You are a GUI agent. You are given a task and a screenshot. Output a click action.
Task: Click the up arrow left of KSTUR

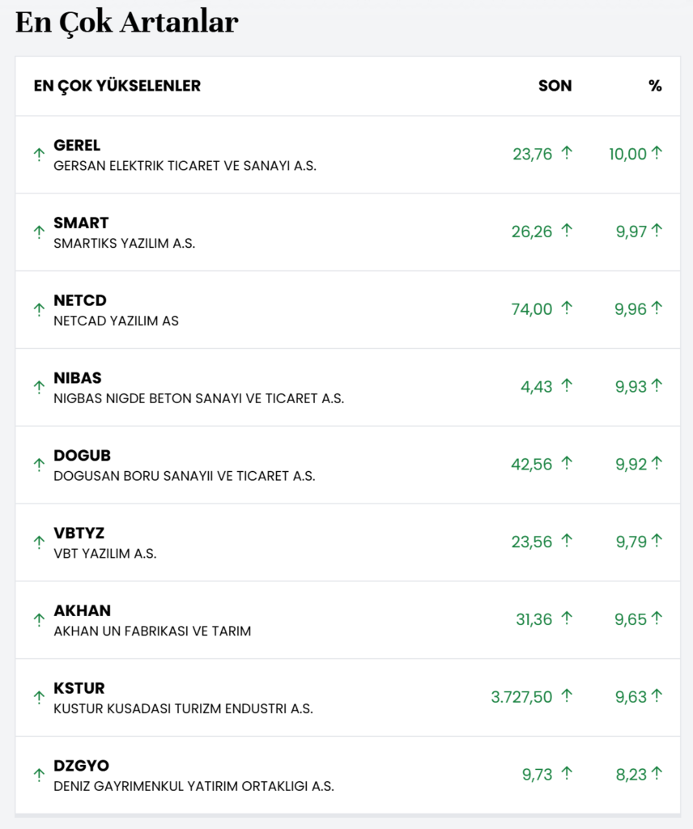pyautogui.click(x=39, y=696)
